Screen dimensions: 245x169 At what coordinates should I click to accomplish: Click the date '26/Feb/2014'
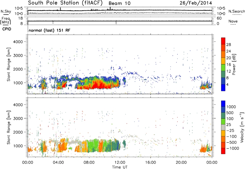(196, 3)
